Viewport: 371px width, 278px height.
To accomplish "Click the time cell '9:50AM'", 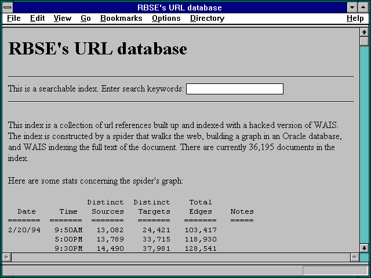I will click(68, 230).
